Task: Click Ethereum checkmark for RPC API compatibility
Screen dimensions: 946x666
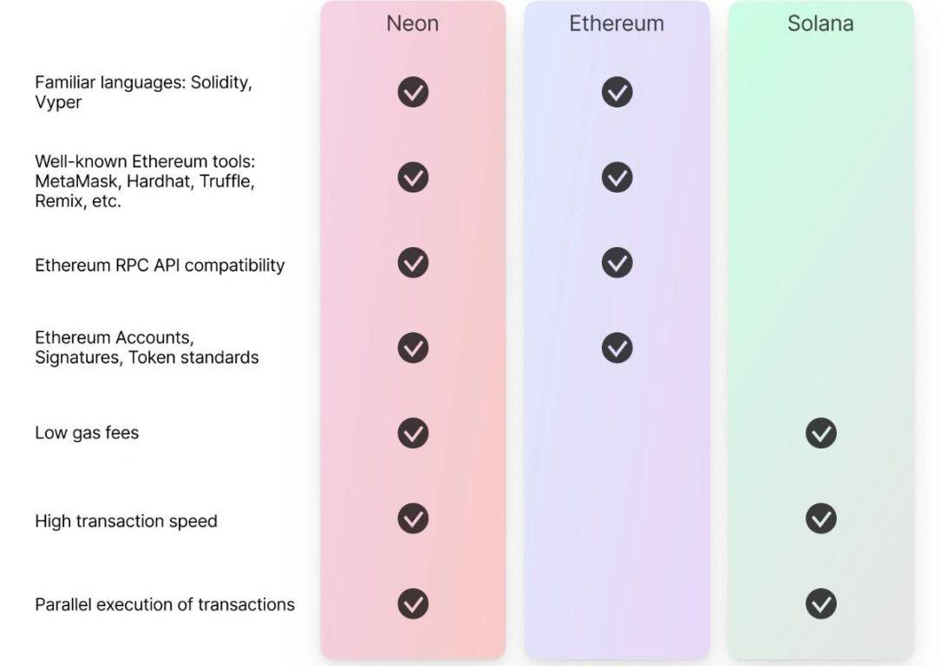Action: pos(617,263)
